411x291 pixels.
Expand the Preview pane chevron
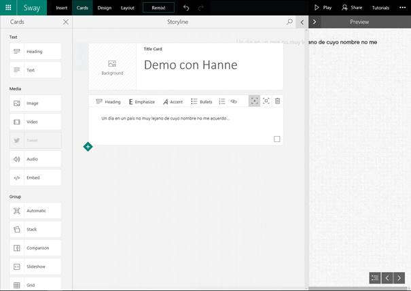click(x=314, y=22)
